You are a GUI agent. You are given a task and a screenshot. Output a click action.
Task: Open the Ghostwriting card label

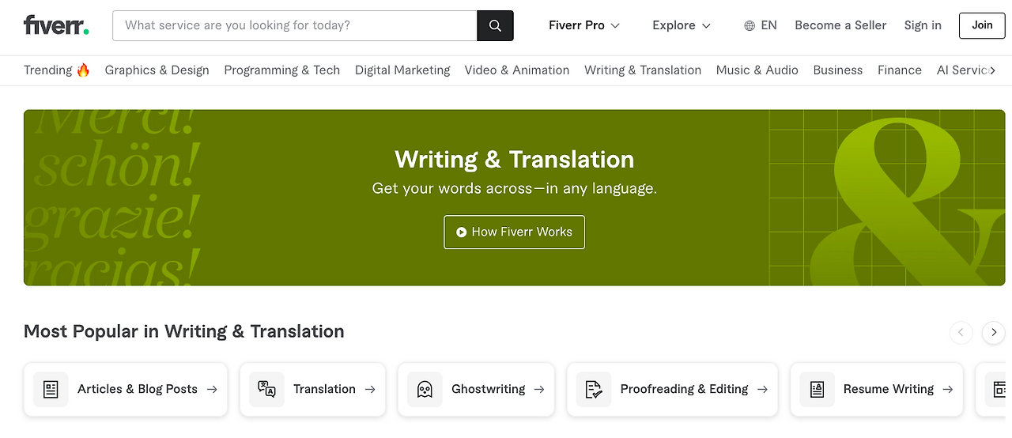[488, 389]
